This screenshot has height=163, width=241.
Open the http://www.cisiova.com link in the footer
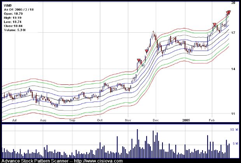point(98,161)
